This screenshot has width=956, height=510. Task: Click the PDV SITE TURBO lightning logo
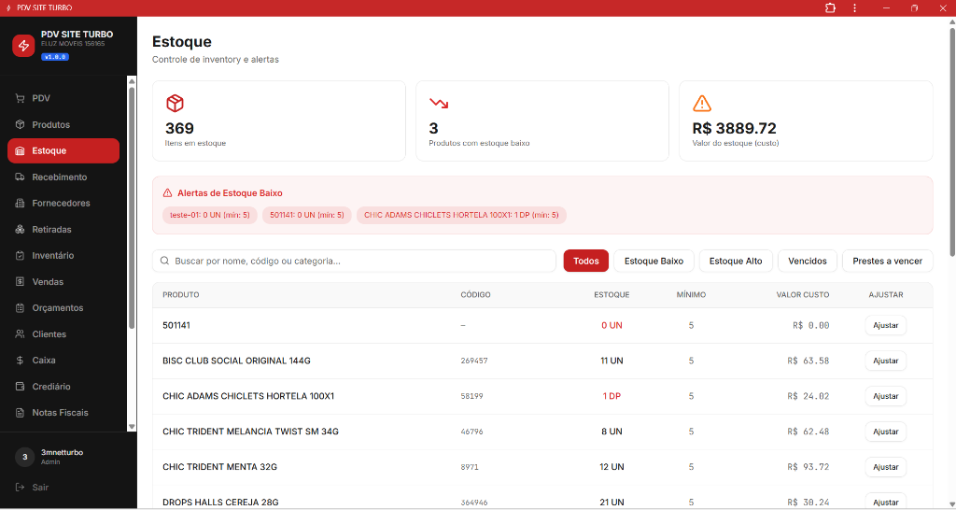pos(23,46)
